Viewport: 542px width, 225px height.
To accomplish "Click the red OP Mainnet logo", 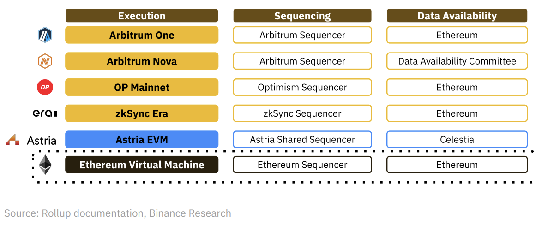I will [x=45, y=87].
